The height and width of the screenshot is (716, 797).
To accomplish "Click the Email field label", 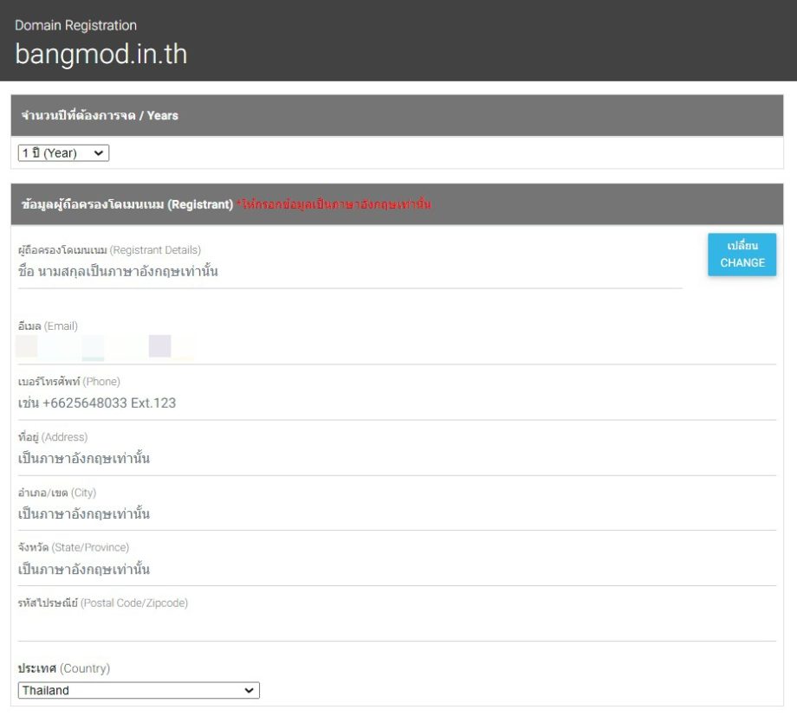I will coord(48,326).
